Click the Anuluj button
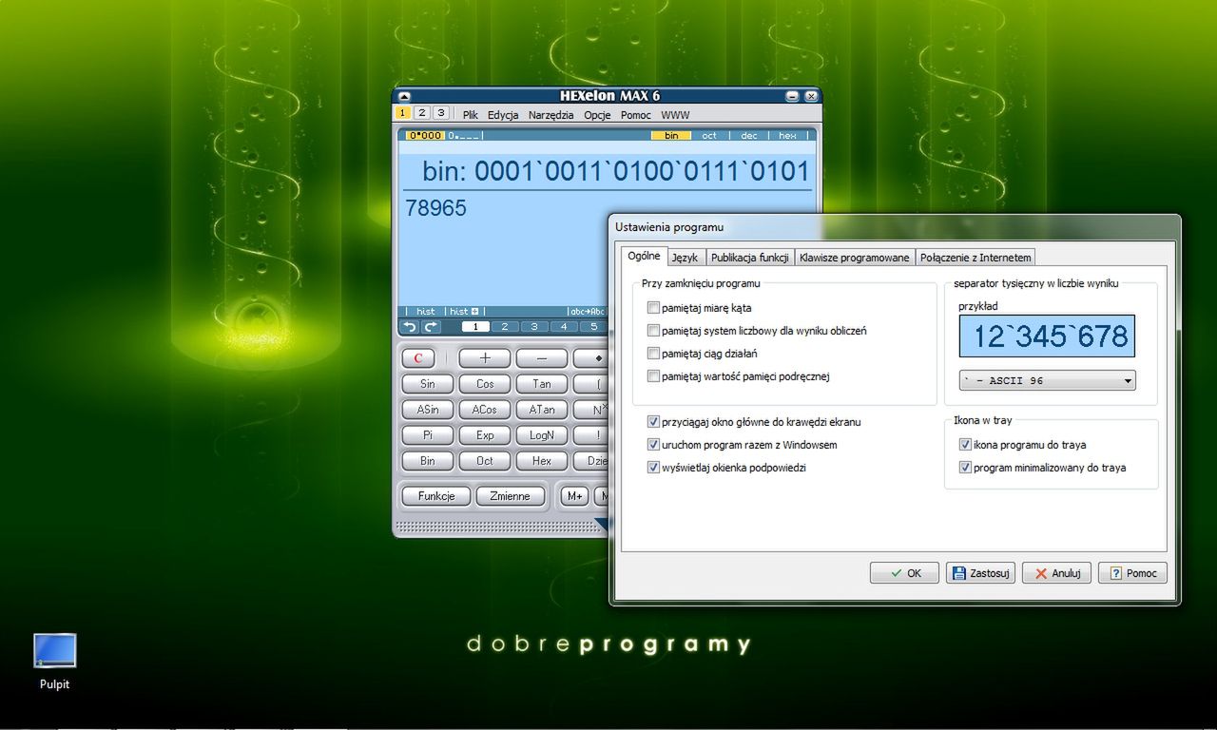Screen dimensions: 1217x730 1056,573
